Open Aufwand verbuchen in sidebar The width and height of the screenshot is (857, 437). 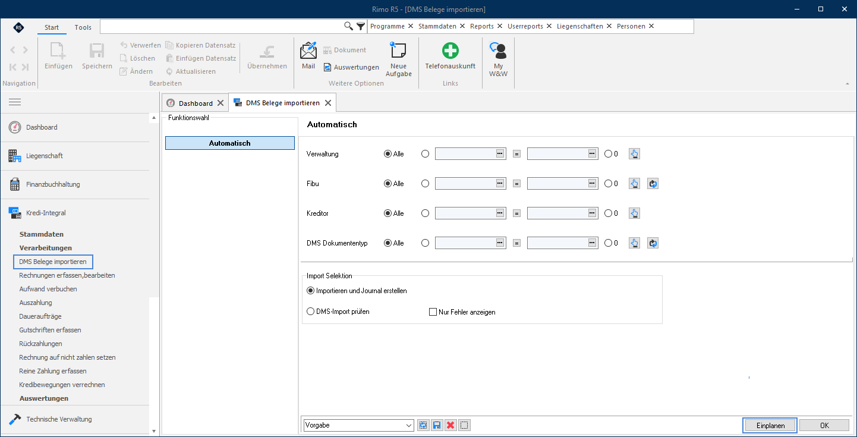[48, 289]
